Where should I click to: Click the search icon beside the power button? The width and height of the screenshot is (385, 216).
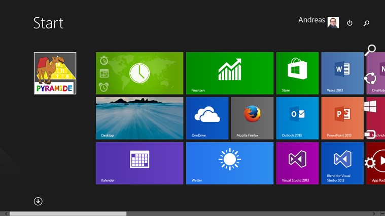tap(366, 23)
